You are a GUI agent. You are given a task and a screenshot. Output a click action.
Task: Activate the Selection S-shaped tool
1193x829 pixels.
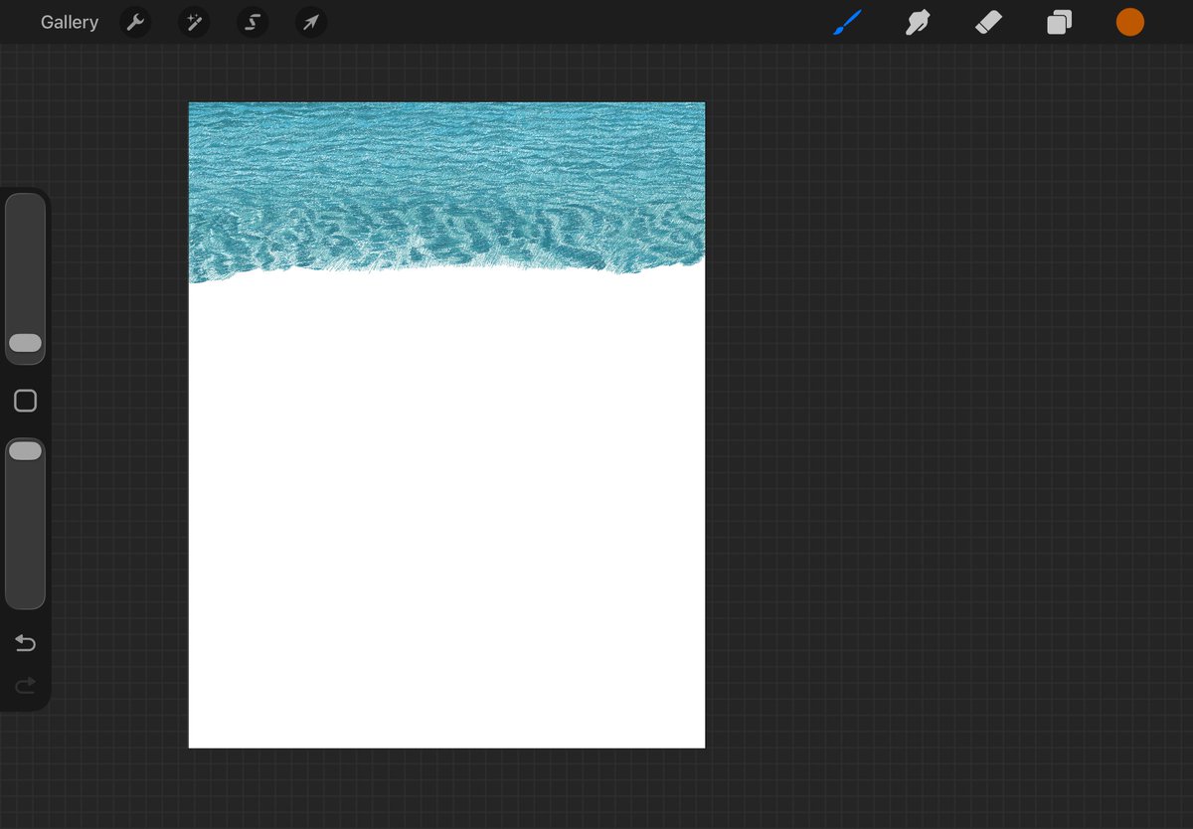tap(253, 22)
